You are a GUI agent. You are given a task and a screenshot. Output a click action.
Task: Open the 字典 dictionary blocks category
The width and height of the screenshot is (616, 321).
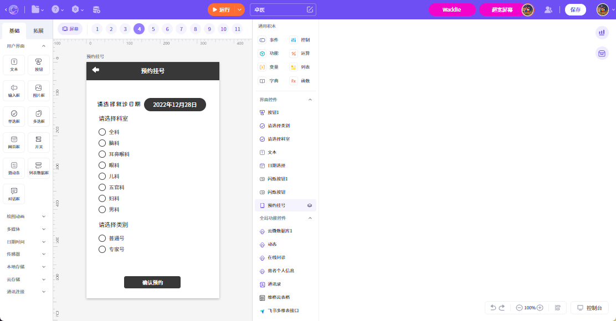(268, 81)
